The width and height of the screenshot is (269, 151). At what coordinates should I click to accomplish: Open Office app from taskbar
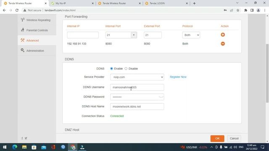53,147
